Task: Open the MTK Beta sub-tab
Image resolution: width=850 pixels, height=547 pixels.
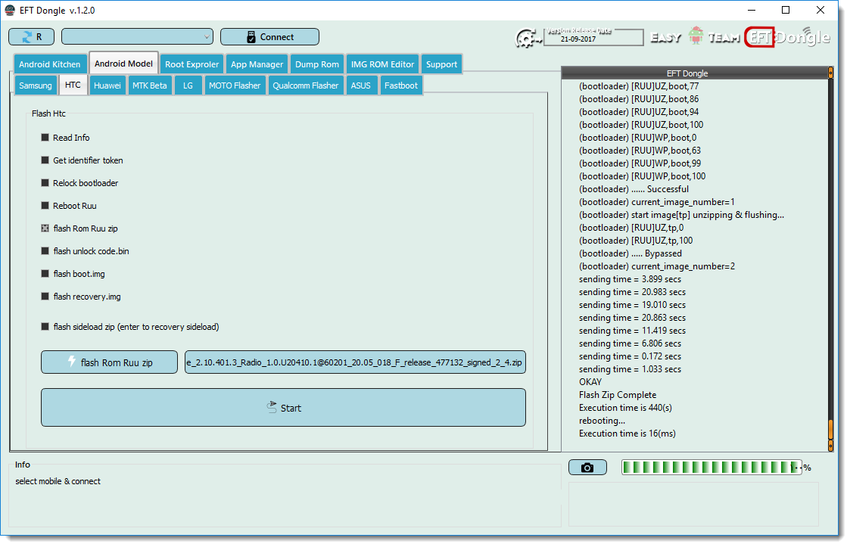Action: point(150,85)
